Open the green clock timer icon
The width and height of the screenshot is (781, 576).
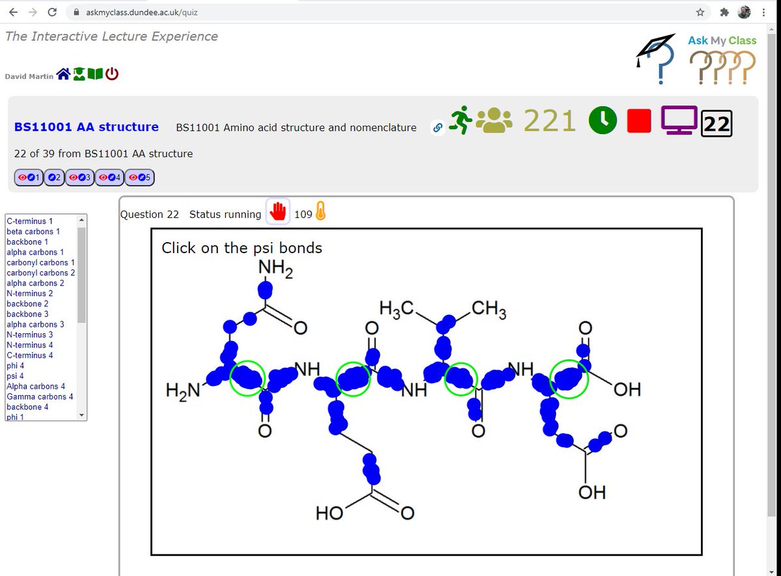[x=603, y=121]
